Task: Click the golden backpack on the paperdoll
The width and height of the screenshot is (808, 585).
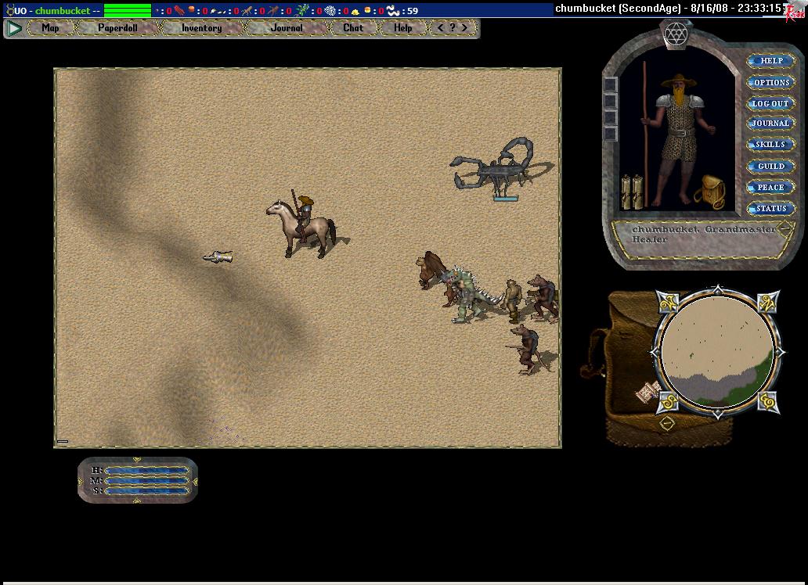Action: coord(709,191)
